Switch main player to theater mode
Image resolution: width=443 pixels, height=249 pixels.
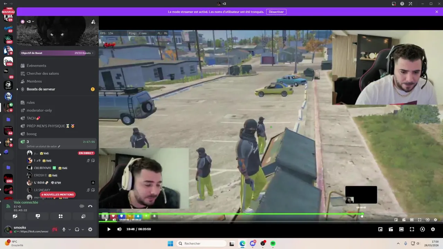[x=401, y=229]
